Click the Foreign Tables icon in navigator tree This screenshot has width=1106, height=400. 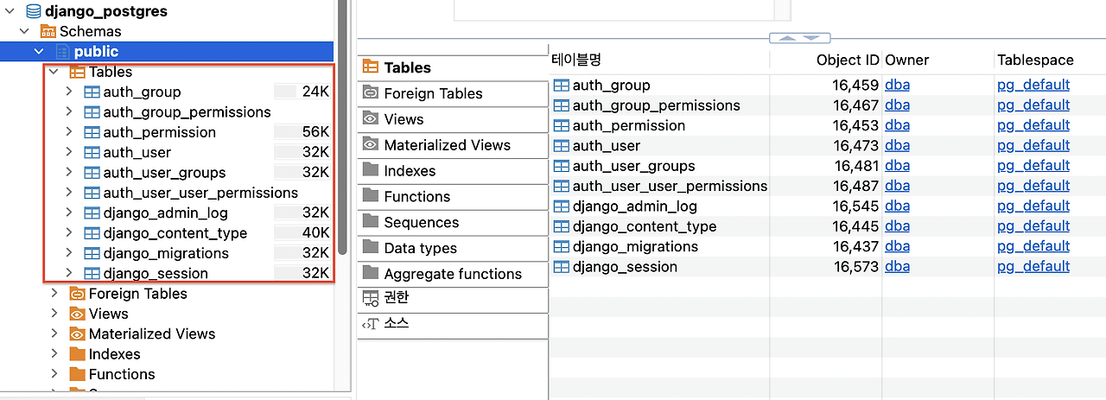coord(77,294)
